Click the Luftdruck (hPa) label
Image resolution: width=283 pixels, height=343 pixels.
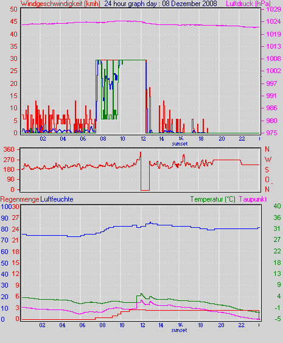(248, 4)
